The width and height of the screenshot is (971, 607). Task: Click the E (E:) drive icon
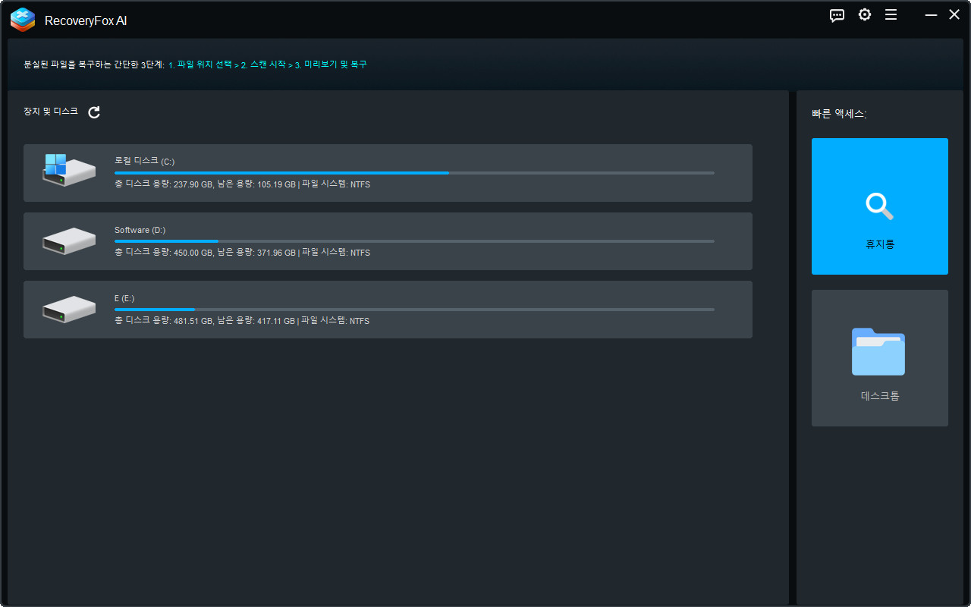[68, 309]
